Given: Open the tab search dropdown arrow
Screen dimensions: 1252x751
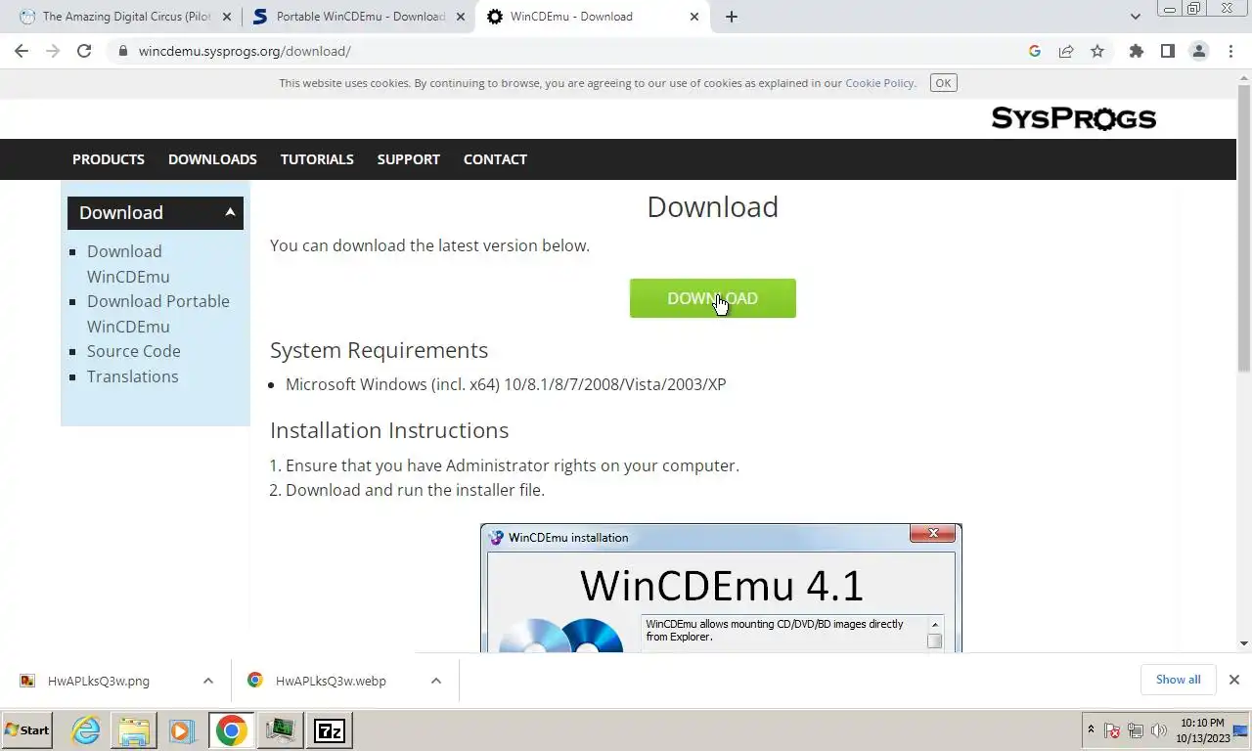Looking at the screenshot, I should coord(1135,17).
